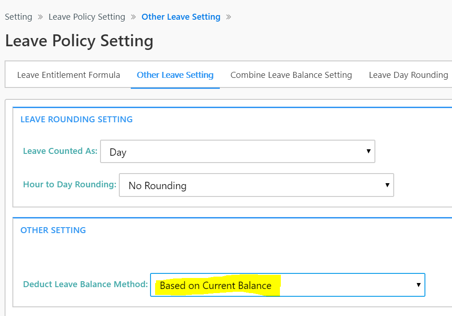Switch to the Leave Day Rounding tab
This screenshot has width=452, height=316.
point(408,75)
